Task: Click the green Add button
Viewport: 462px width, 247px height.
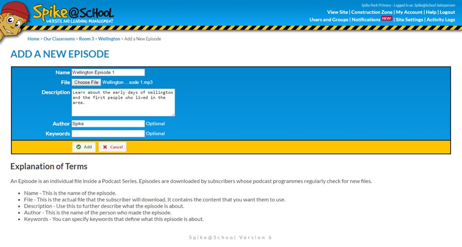Action: coord(84,147)
